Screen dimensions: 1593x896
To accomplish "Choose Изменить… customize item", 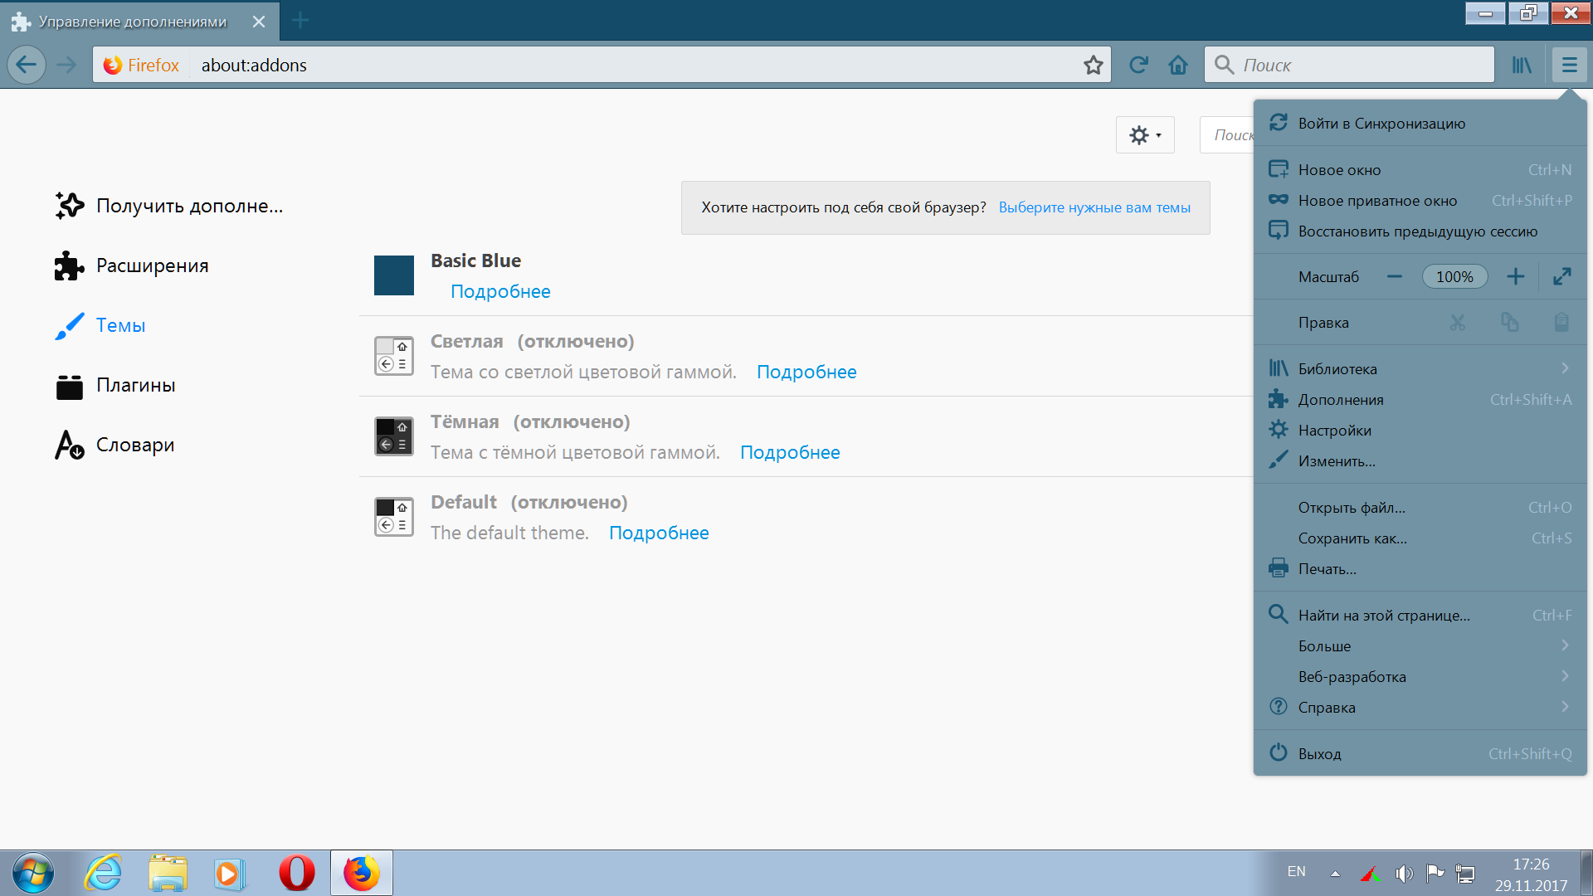I will click(1420, 460).
